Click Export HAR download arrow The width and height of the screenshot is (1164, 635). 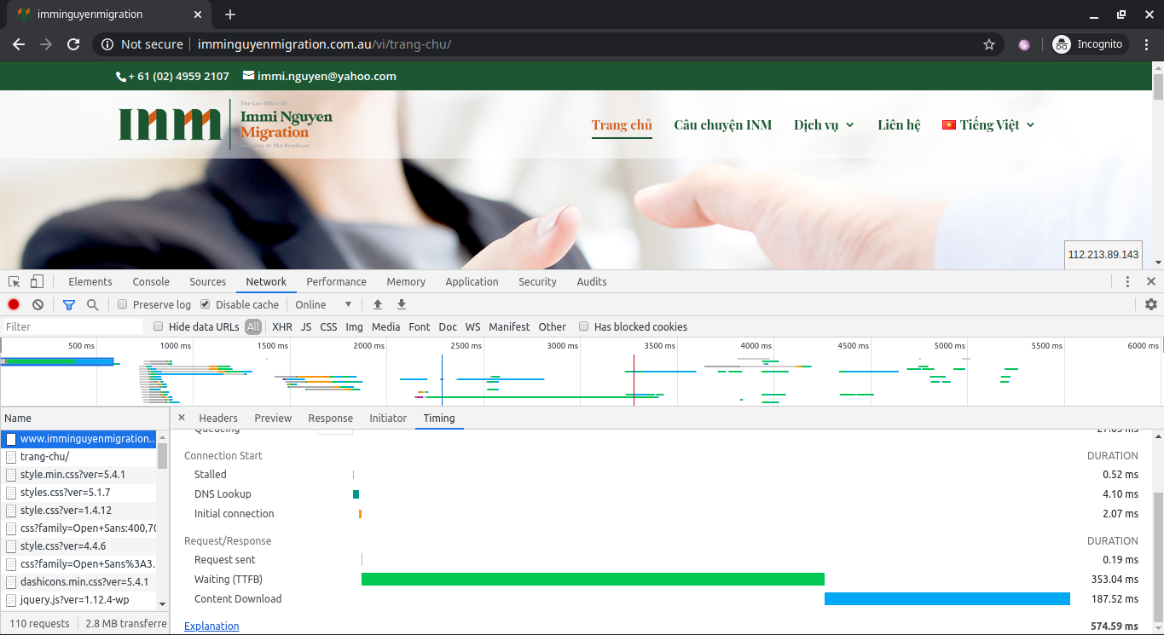click(x=402, y=304)
